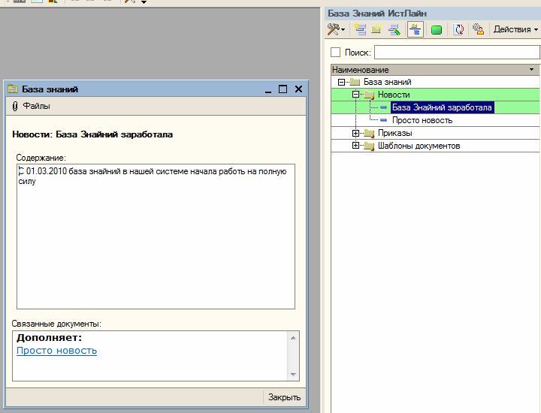Image resolution: width=541 pixels, height=413 pixels.
Task: Maximize the База знаний dialog window
Action: point(283,89)
